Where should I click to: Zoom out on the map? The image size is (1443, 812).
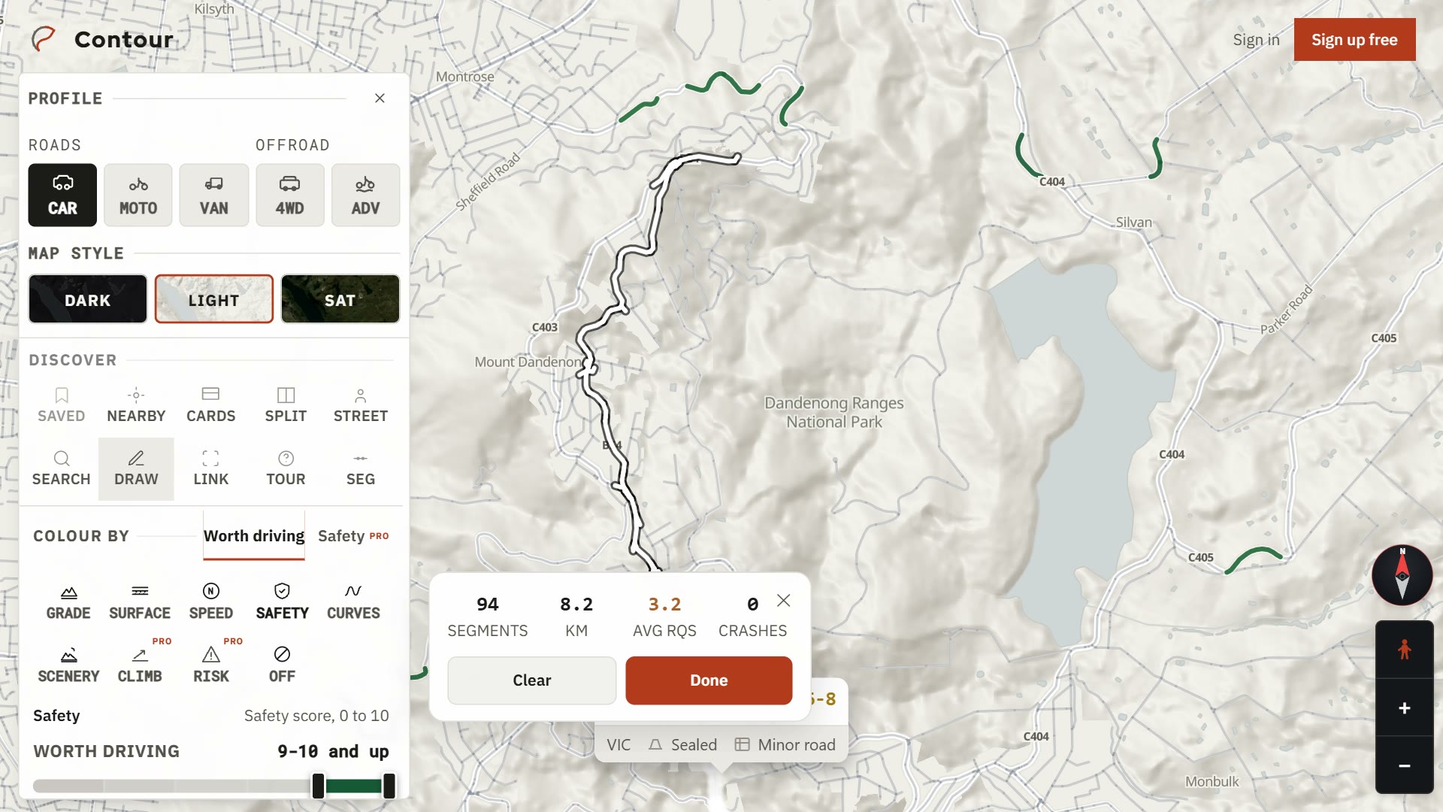tap(1404, 765)
